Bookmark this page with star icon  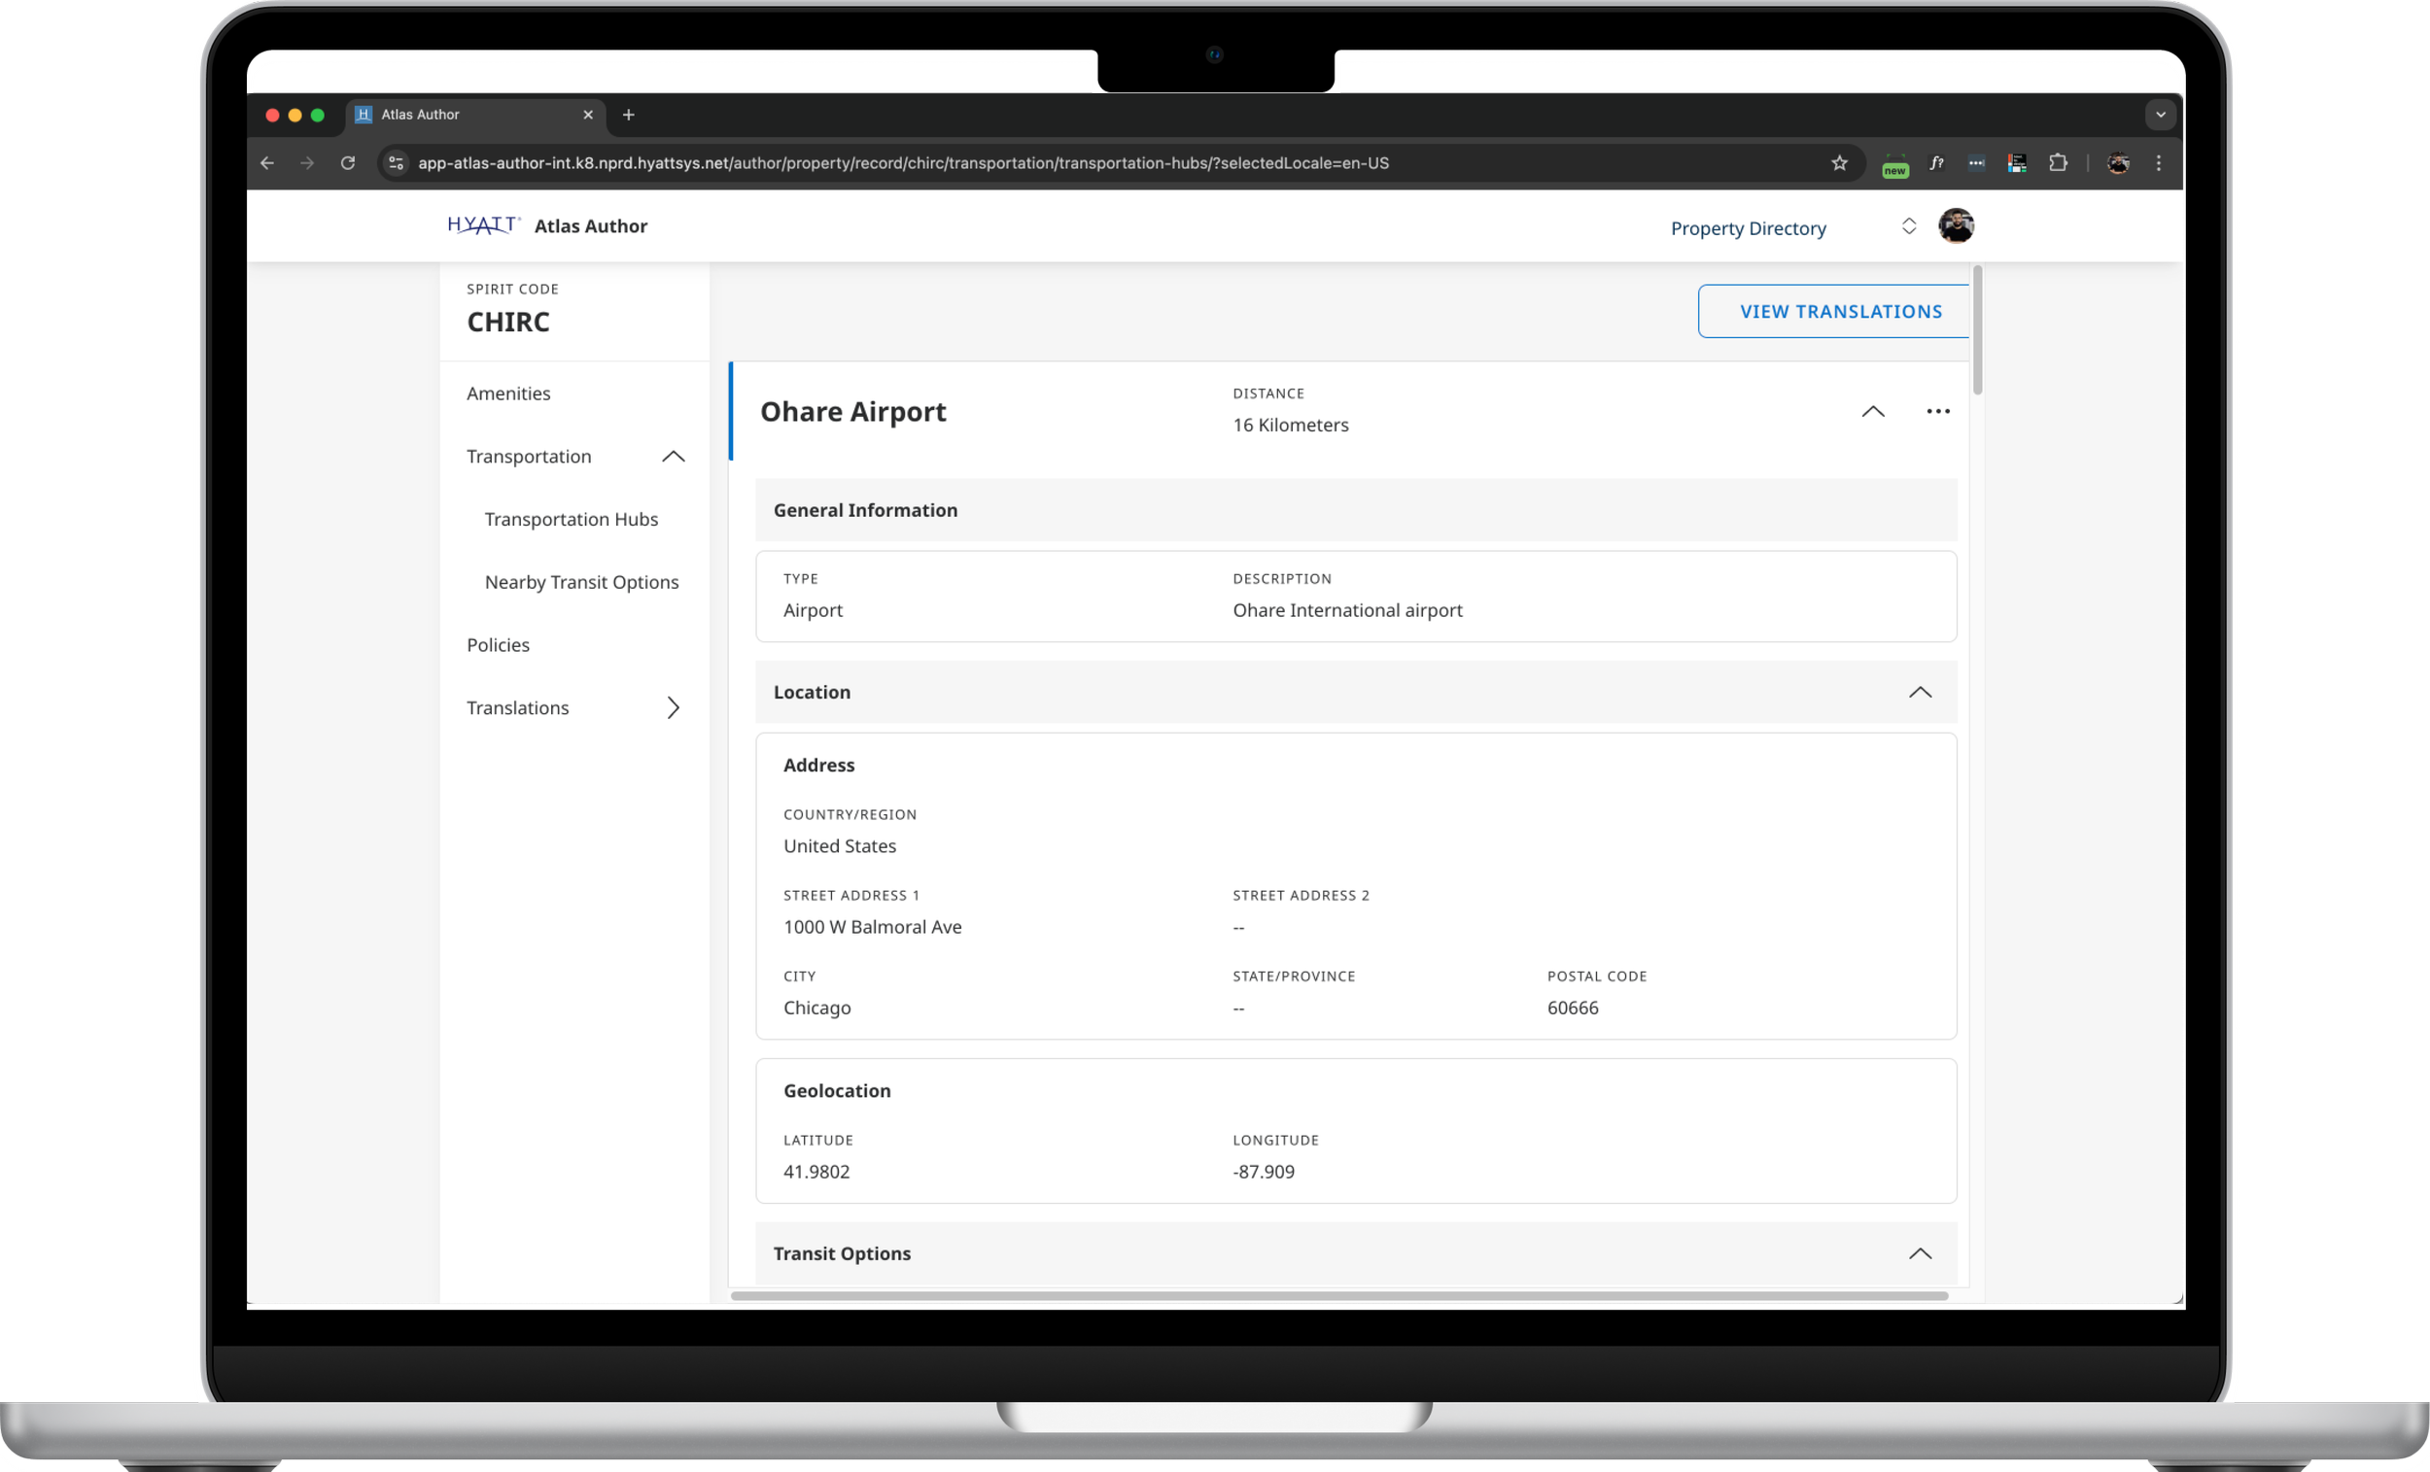tap(1838, 163)
